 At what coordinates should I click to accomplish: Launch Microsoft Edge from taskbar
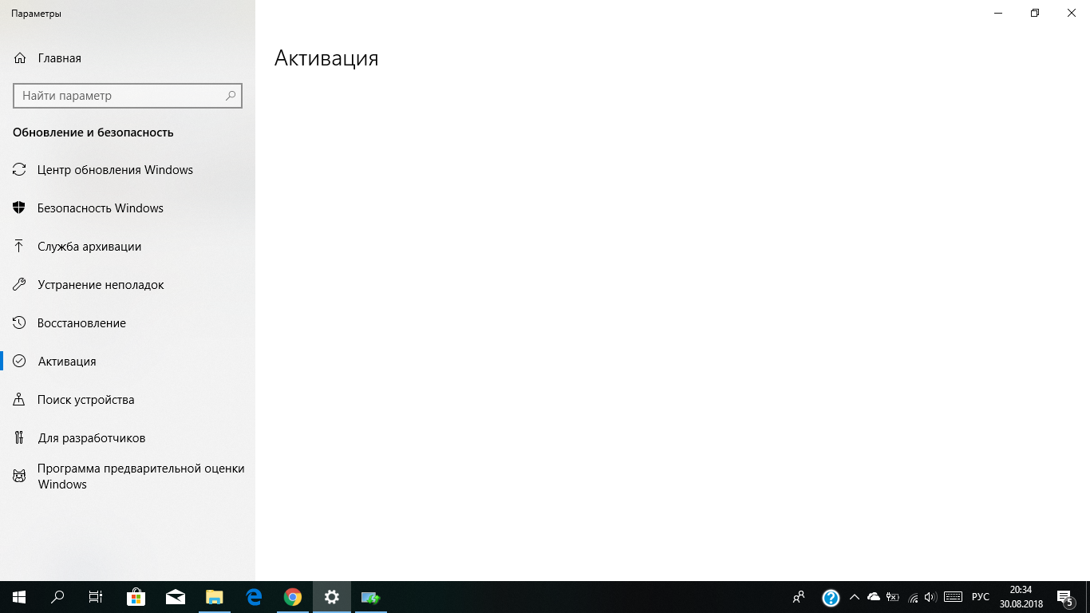point(254,597)
